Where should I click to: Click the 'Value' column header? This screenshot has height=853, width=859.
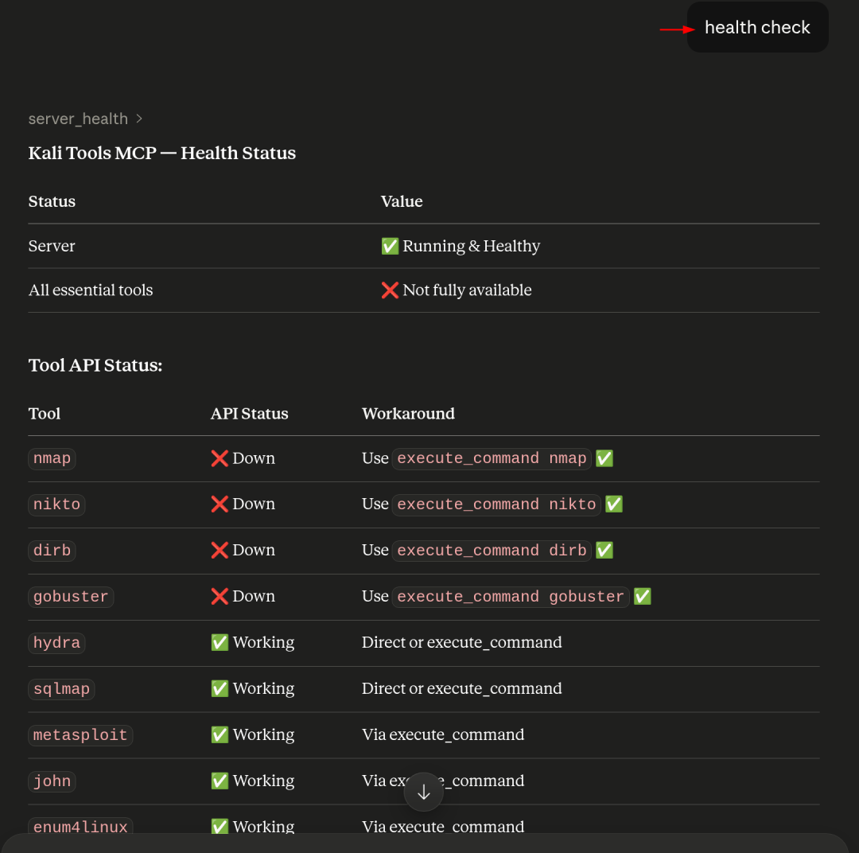pyautogui.click(x=402, y=201)
